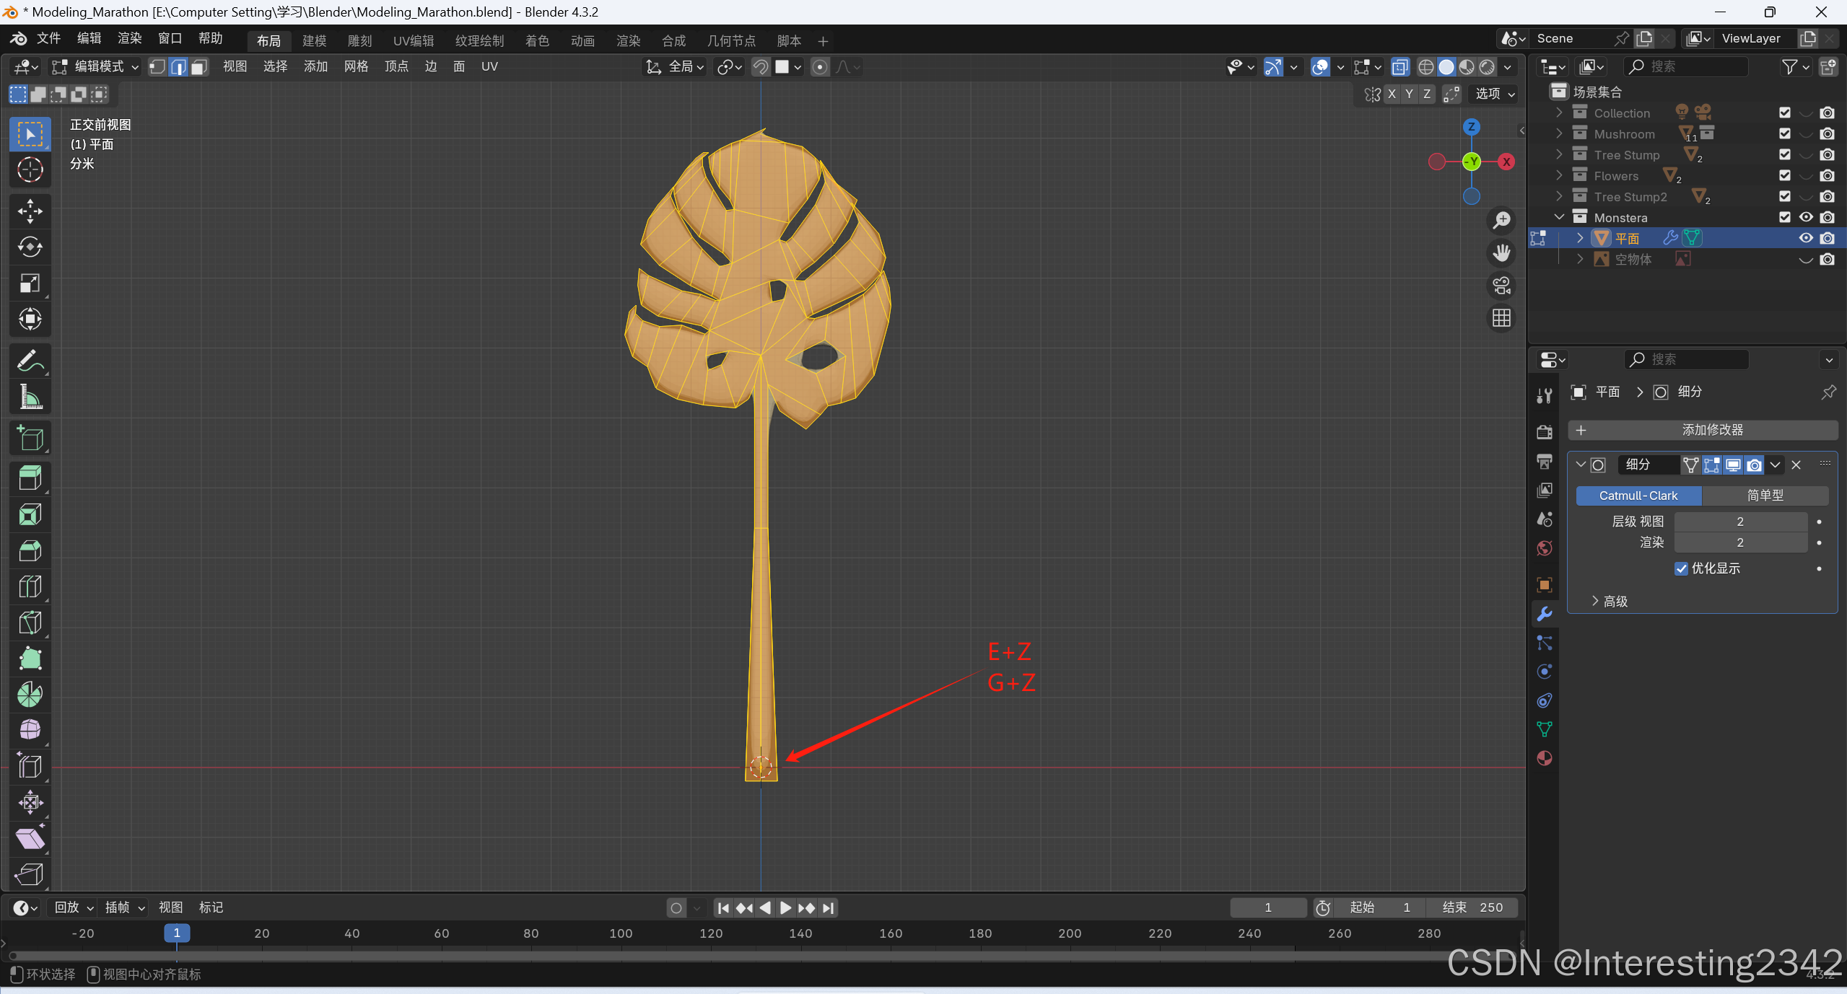The height and width of the screenshot is (994, 1847).
Task: Select the Move tool in the toolbar
Action: click(30, 211)
